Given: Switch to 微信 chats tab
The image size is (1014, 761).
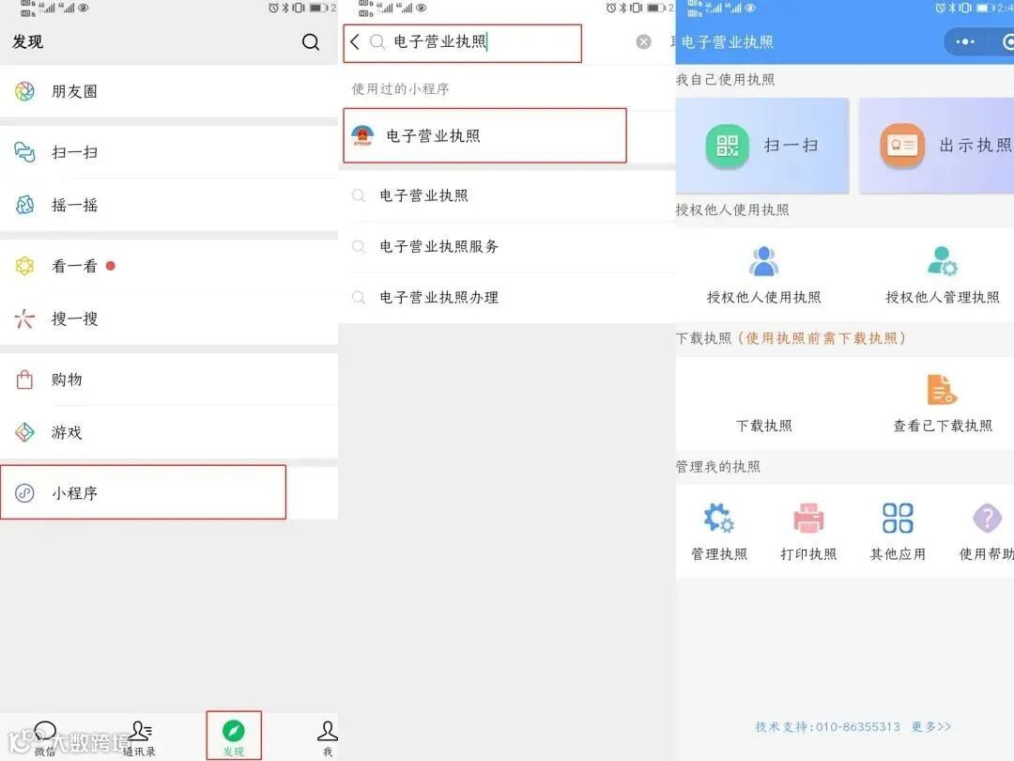Looking at the screenshot, I should pyautogui.click(x=45, y=738).
